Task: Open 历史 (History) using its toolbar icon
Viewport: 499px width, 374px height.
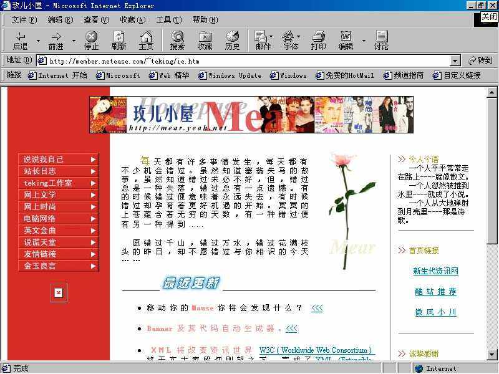Action: pyautogui.click(x=232, y=39)
